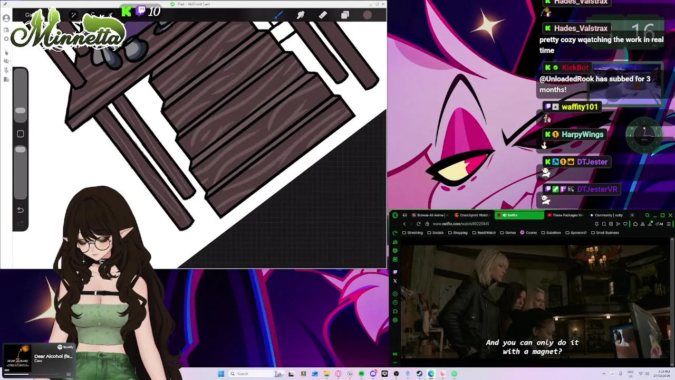This screenshot has width=675, height=380.
Task: Open the Procreate adjustments magic wand
Action: tap(73, 15)
